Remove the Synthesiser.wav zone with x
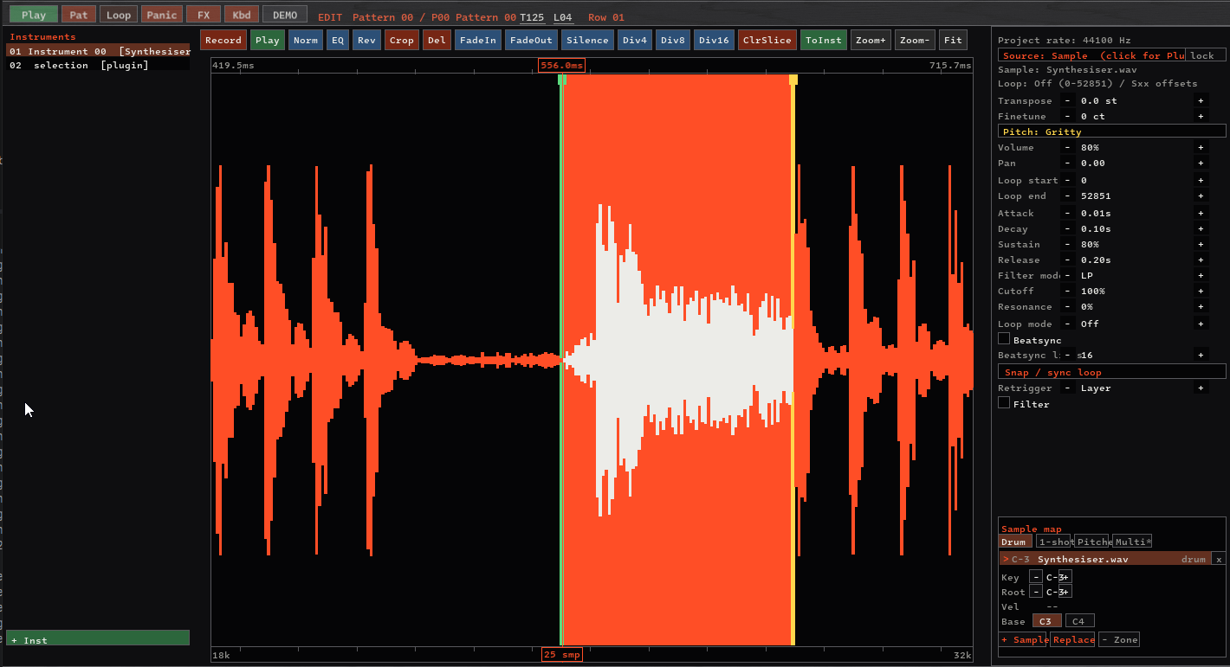 [x=1218, y=559]
